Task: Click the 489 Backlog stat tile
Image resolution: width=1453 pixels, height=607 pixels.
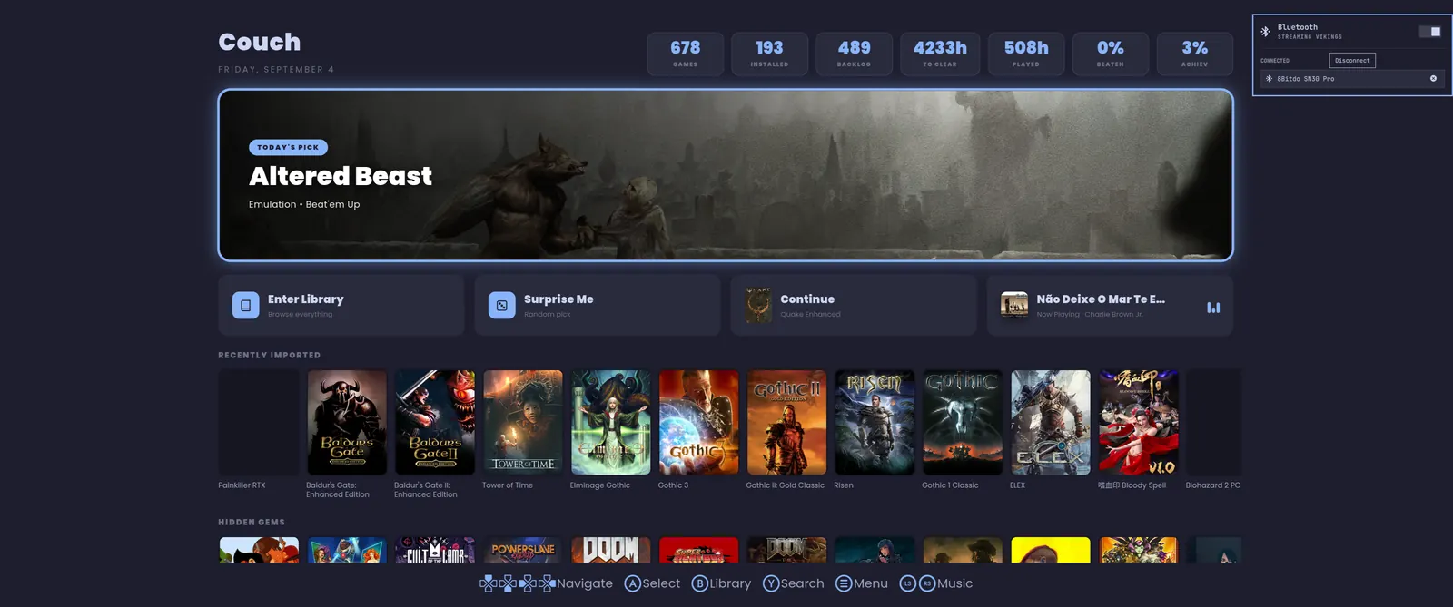Action: coord(854,54)
